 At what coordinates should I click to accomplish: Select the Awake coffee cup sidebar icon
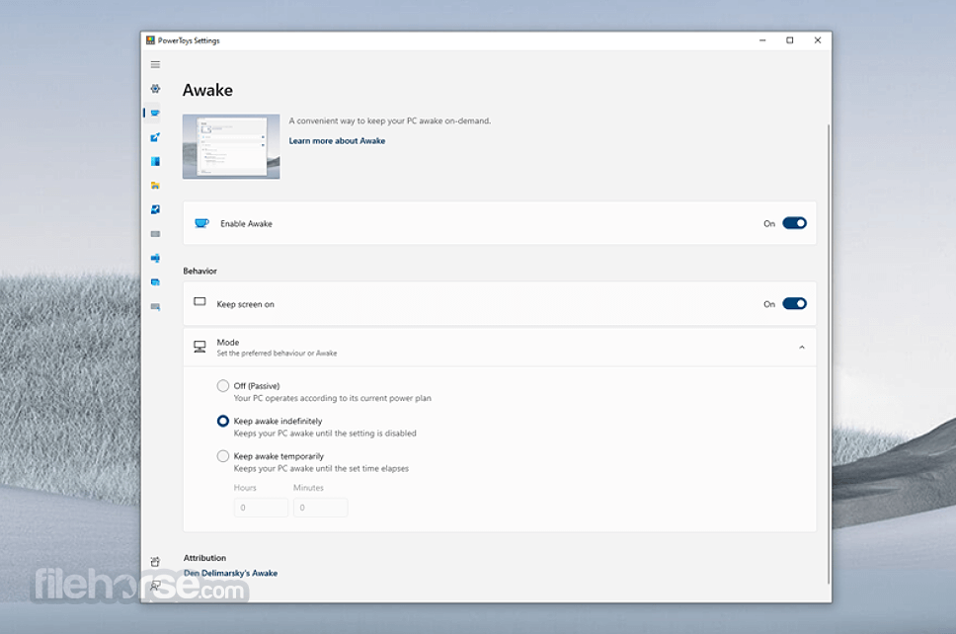click(155, 113)
